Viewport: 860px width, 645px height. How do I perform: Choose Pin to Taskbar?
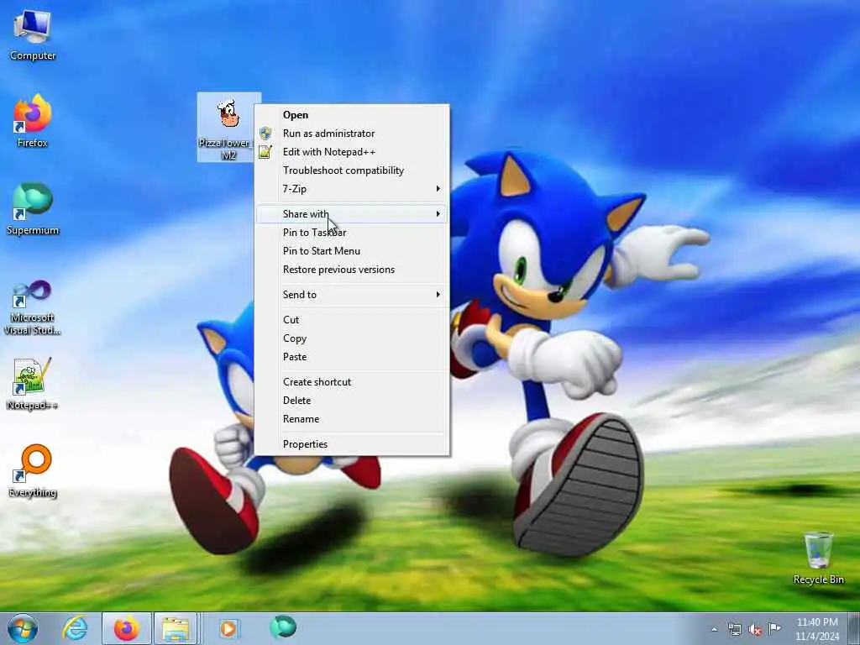[x=352, y=233]
